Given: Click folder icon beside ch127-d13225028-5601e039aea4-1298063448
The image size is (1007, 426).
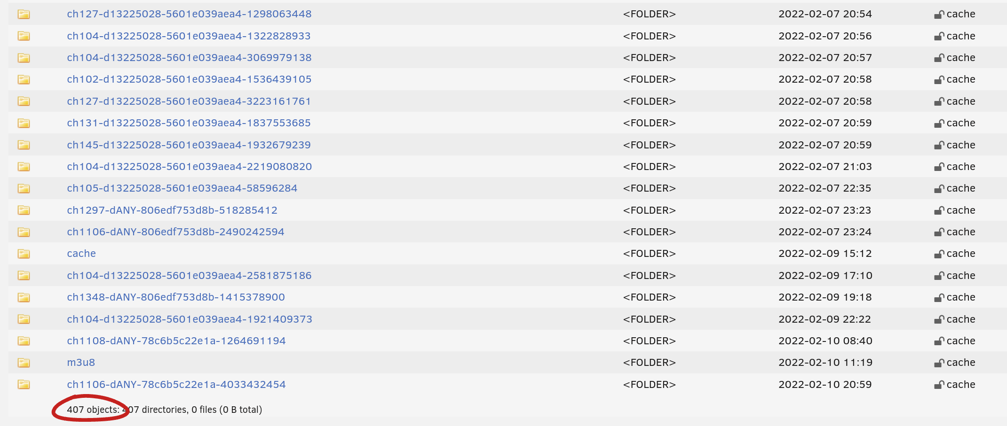Looking at the screenshot, I should [24, 15].
